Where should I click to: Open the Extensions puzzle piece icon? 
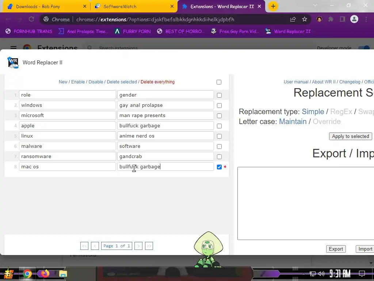pyautogui.click(x=331, y=19)
